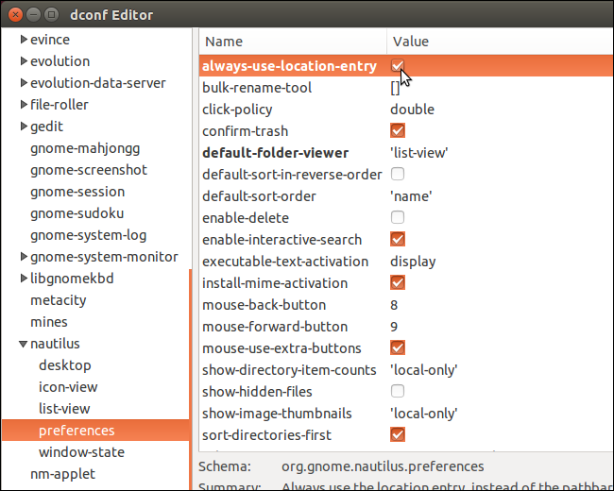The height and width of the screenshot is (491, 614).
Task: Collapse the nautilus tree node arrow
Action: click(23, 344)
